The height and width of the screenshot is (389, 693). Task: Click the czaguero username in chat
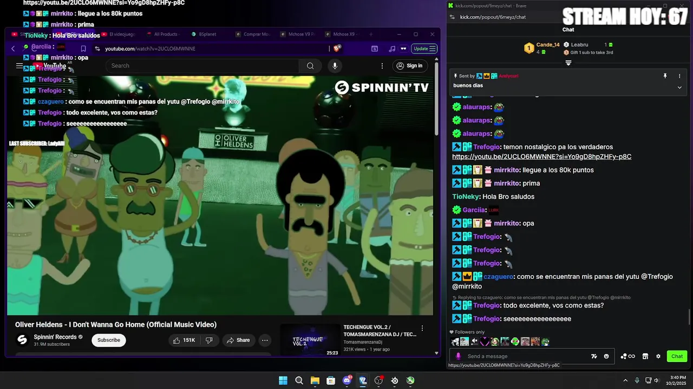point(498,277)
